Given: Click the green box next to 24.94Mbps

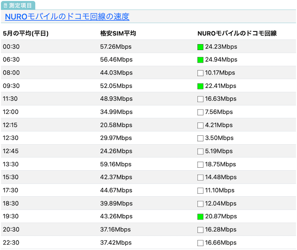Looking at the screenshot, I should [x=200, y=60].
